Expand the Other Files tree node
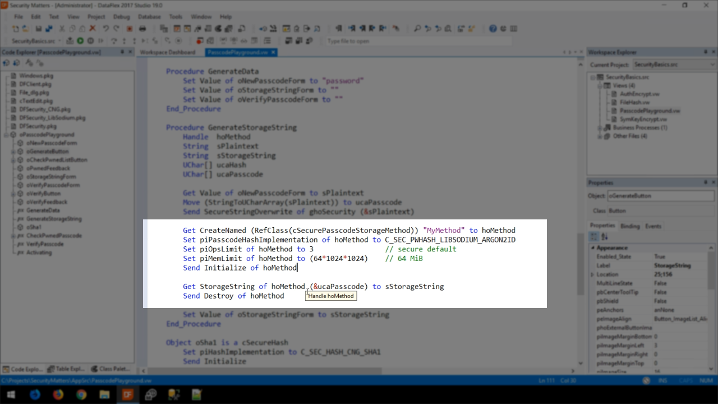The width and height of the screenshot is (718, 404). pos(600,136)
